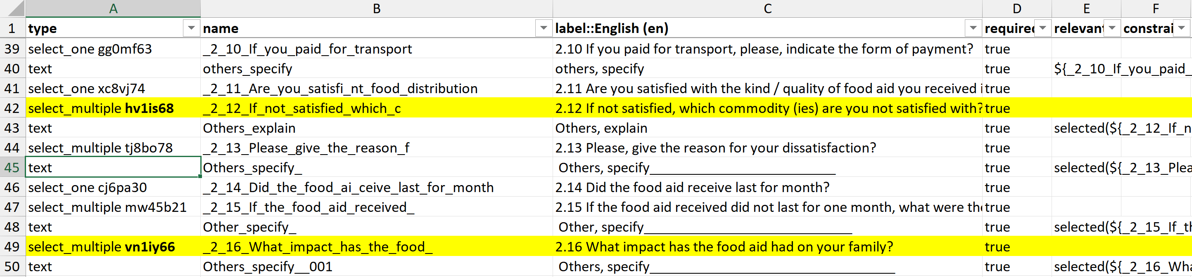Screen dimensions: 1192x277
Task: Open the filter dropdown for name column
Action: click(543, 28)
